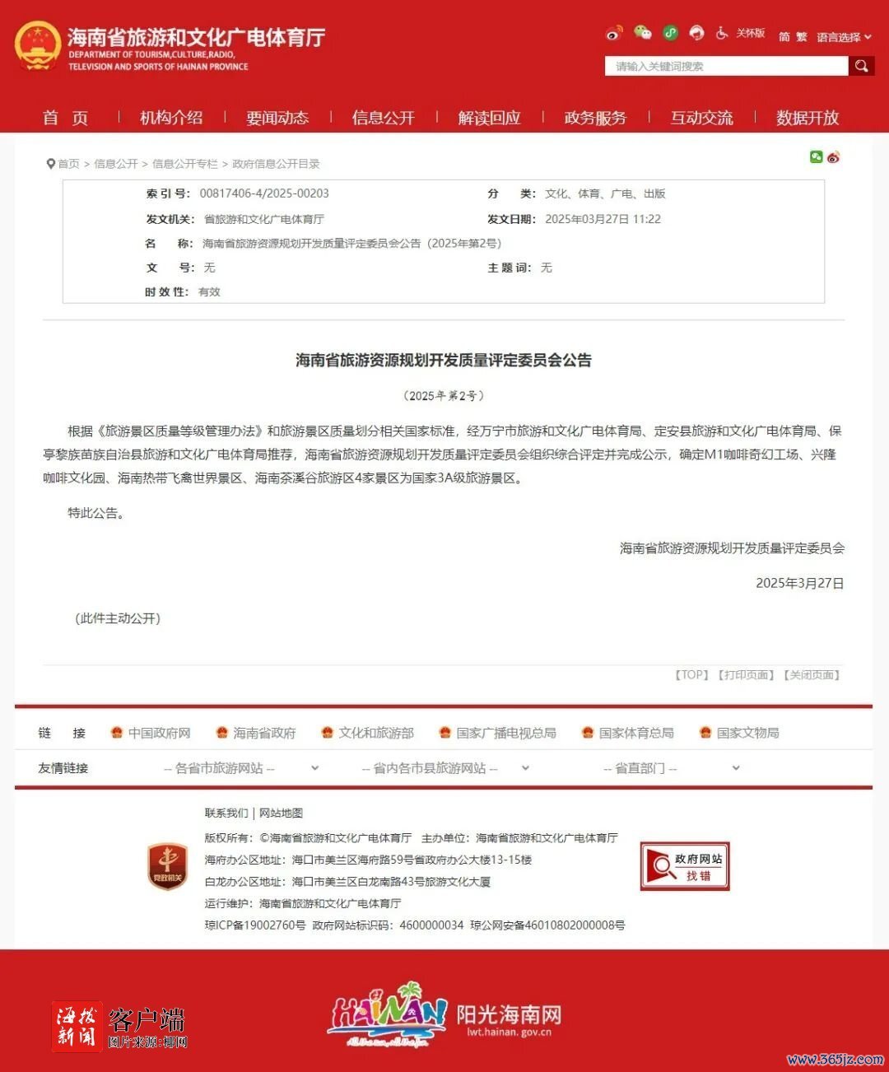Click 信息公开专栏 breadcrumb link
The width and height of the screenshot is (889, 1072).
(x=185, y=164)
